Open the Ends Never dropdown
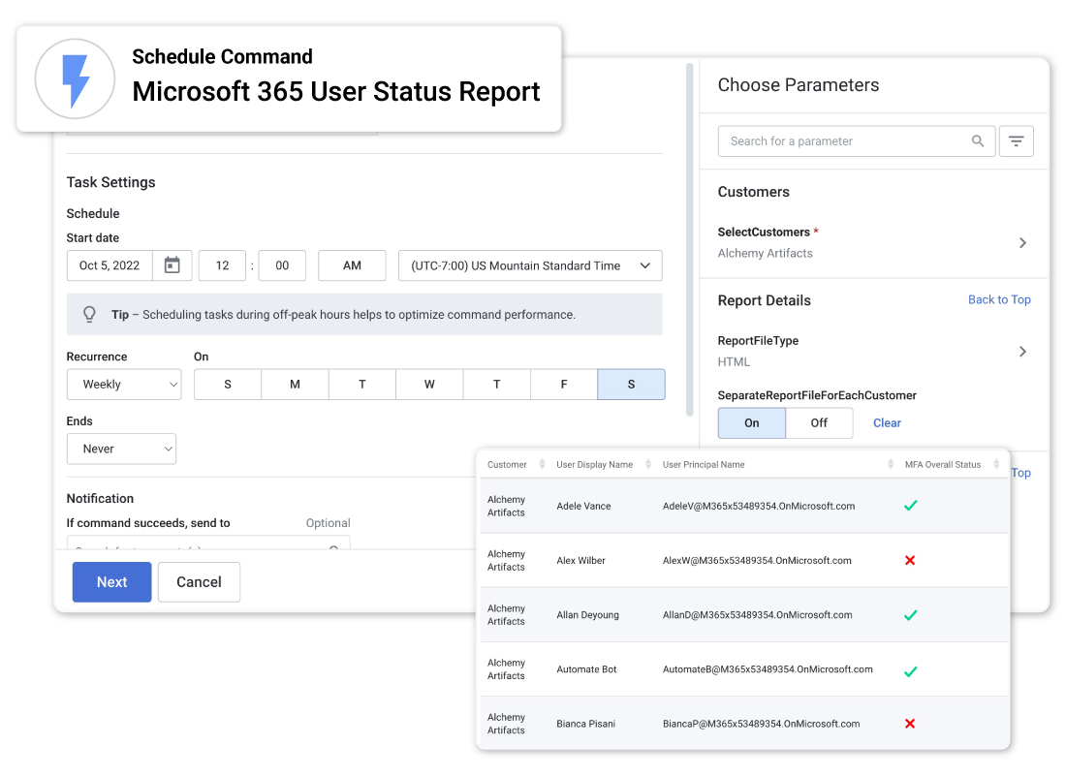This screenshot has width=1066, height=776. click(x=121, y=450)
